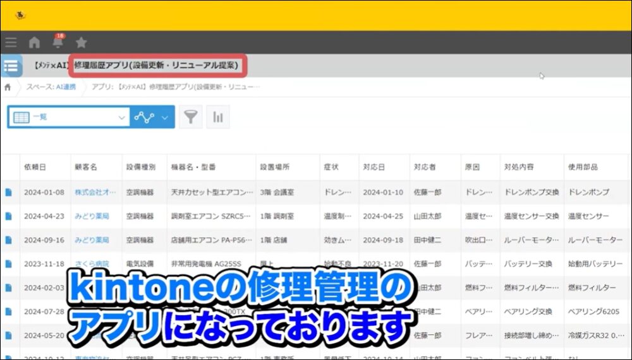This screenshot has width=632, height=360.
Task: Open record details icon for 2024-04-23 row
Action: pos(9,216)
